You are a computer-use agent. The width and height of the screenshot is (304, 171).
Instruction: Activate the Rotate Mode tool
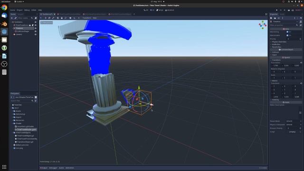point(49,18)
